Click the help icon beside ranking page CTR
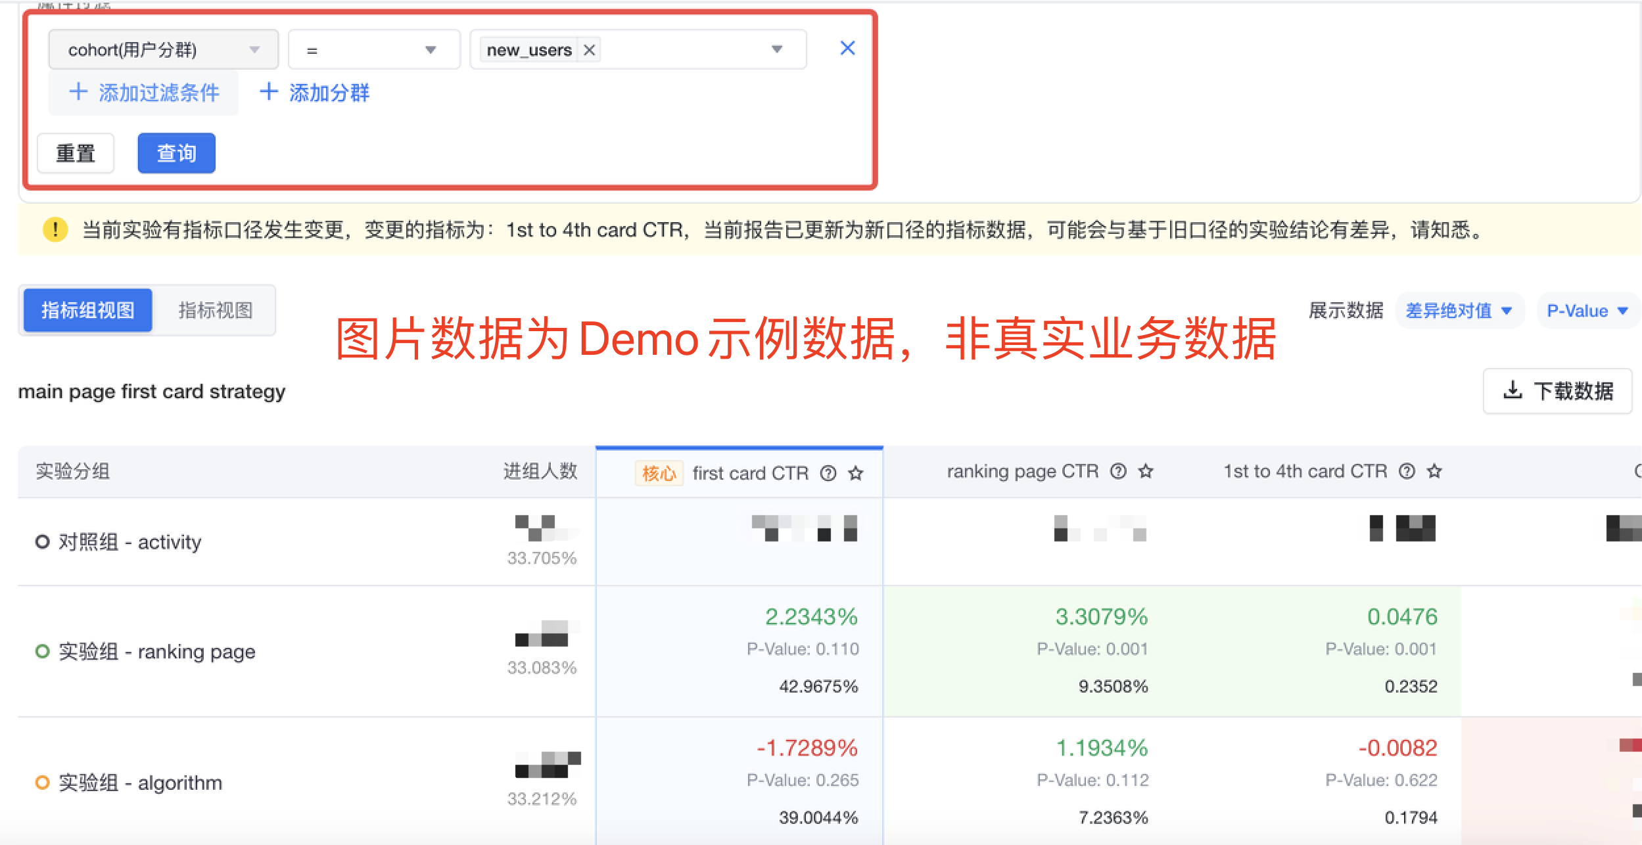 coord(1118,471)
